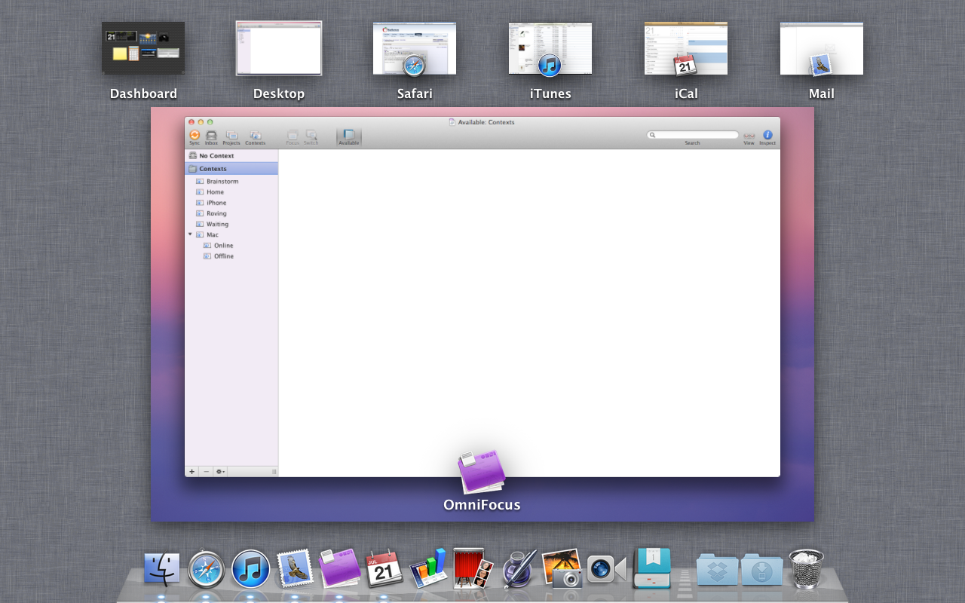Select the iPhone context
The height and width of the screenshot is (603, 965).
[x=231, y=203]
